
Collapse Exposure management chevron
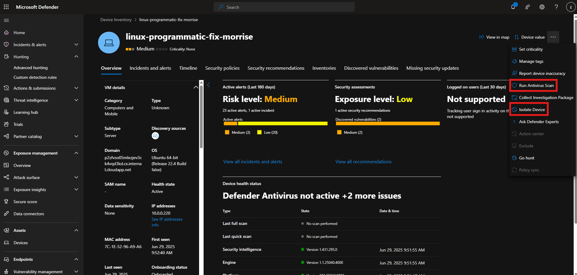76,153
